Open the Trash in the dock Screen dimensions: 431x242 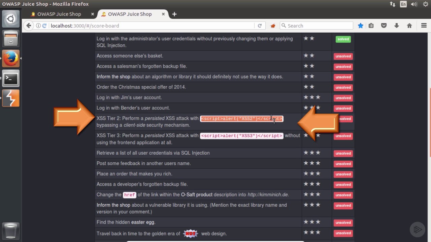tap(11, 231)
